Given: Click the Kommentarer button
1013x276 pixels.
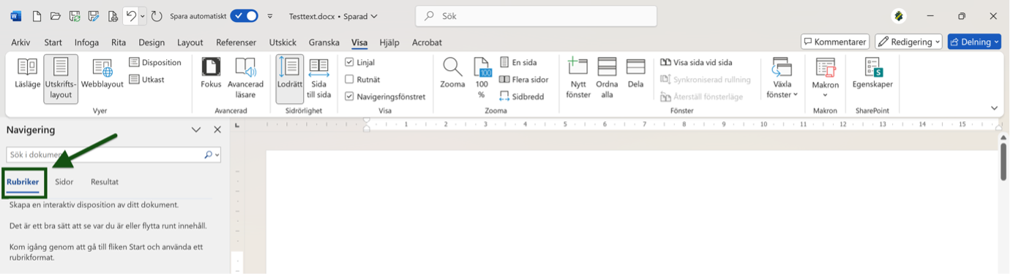Looking at the screenshot, I should (x=835, y=42).
